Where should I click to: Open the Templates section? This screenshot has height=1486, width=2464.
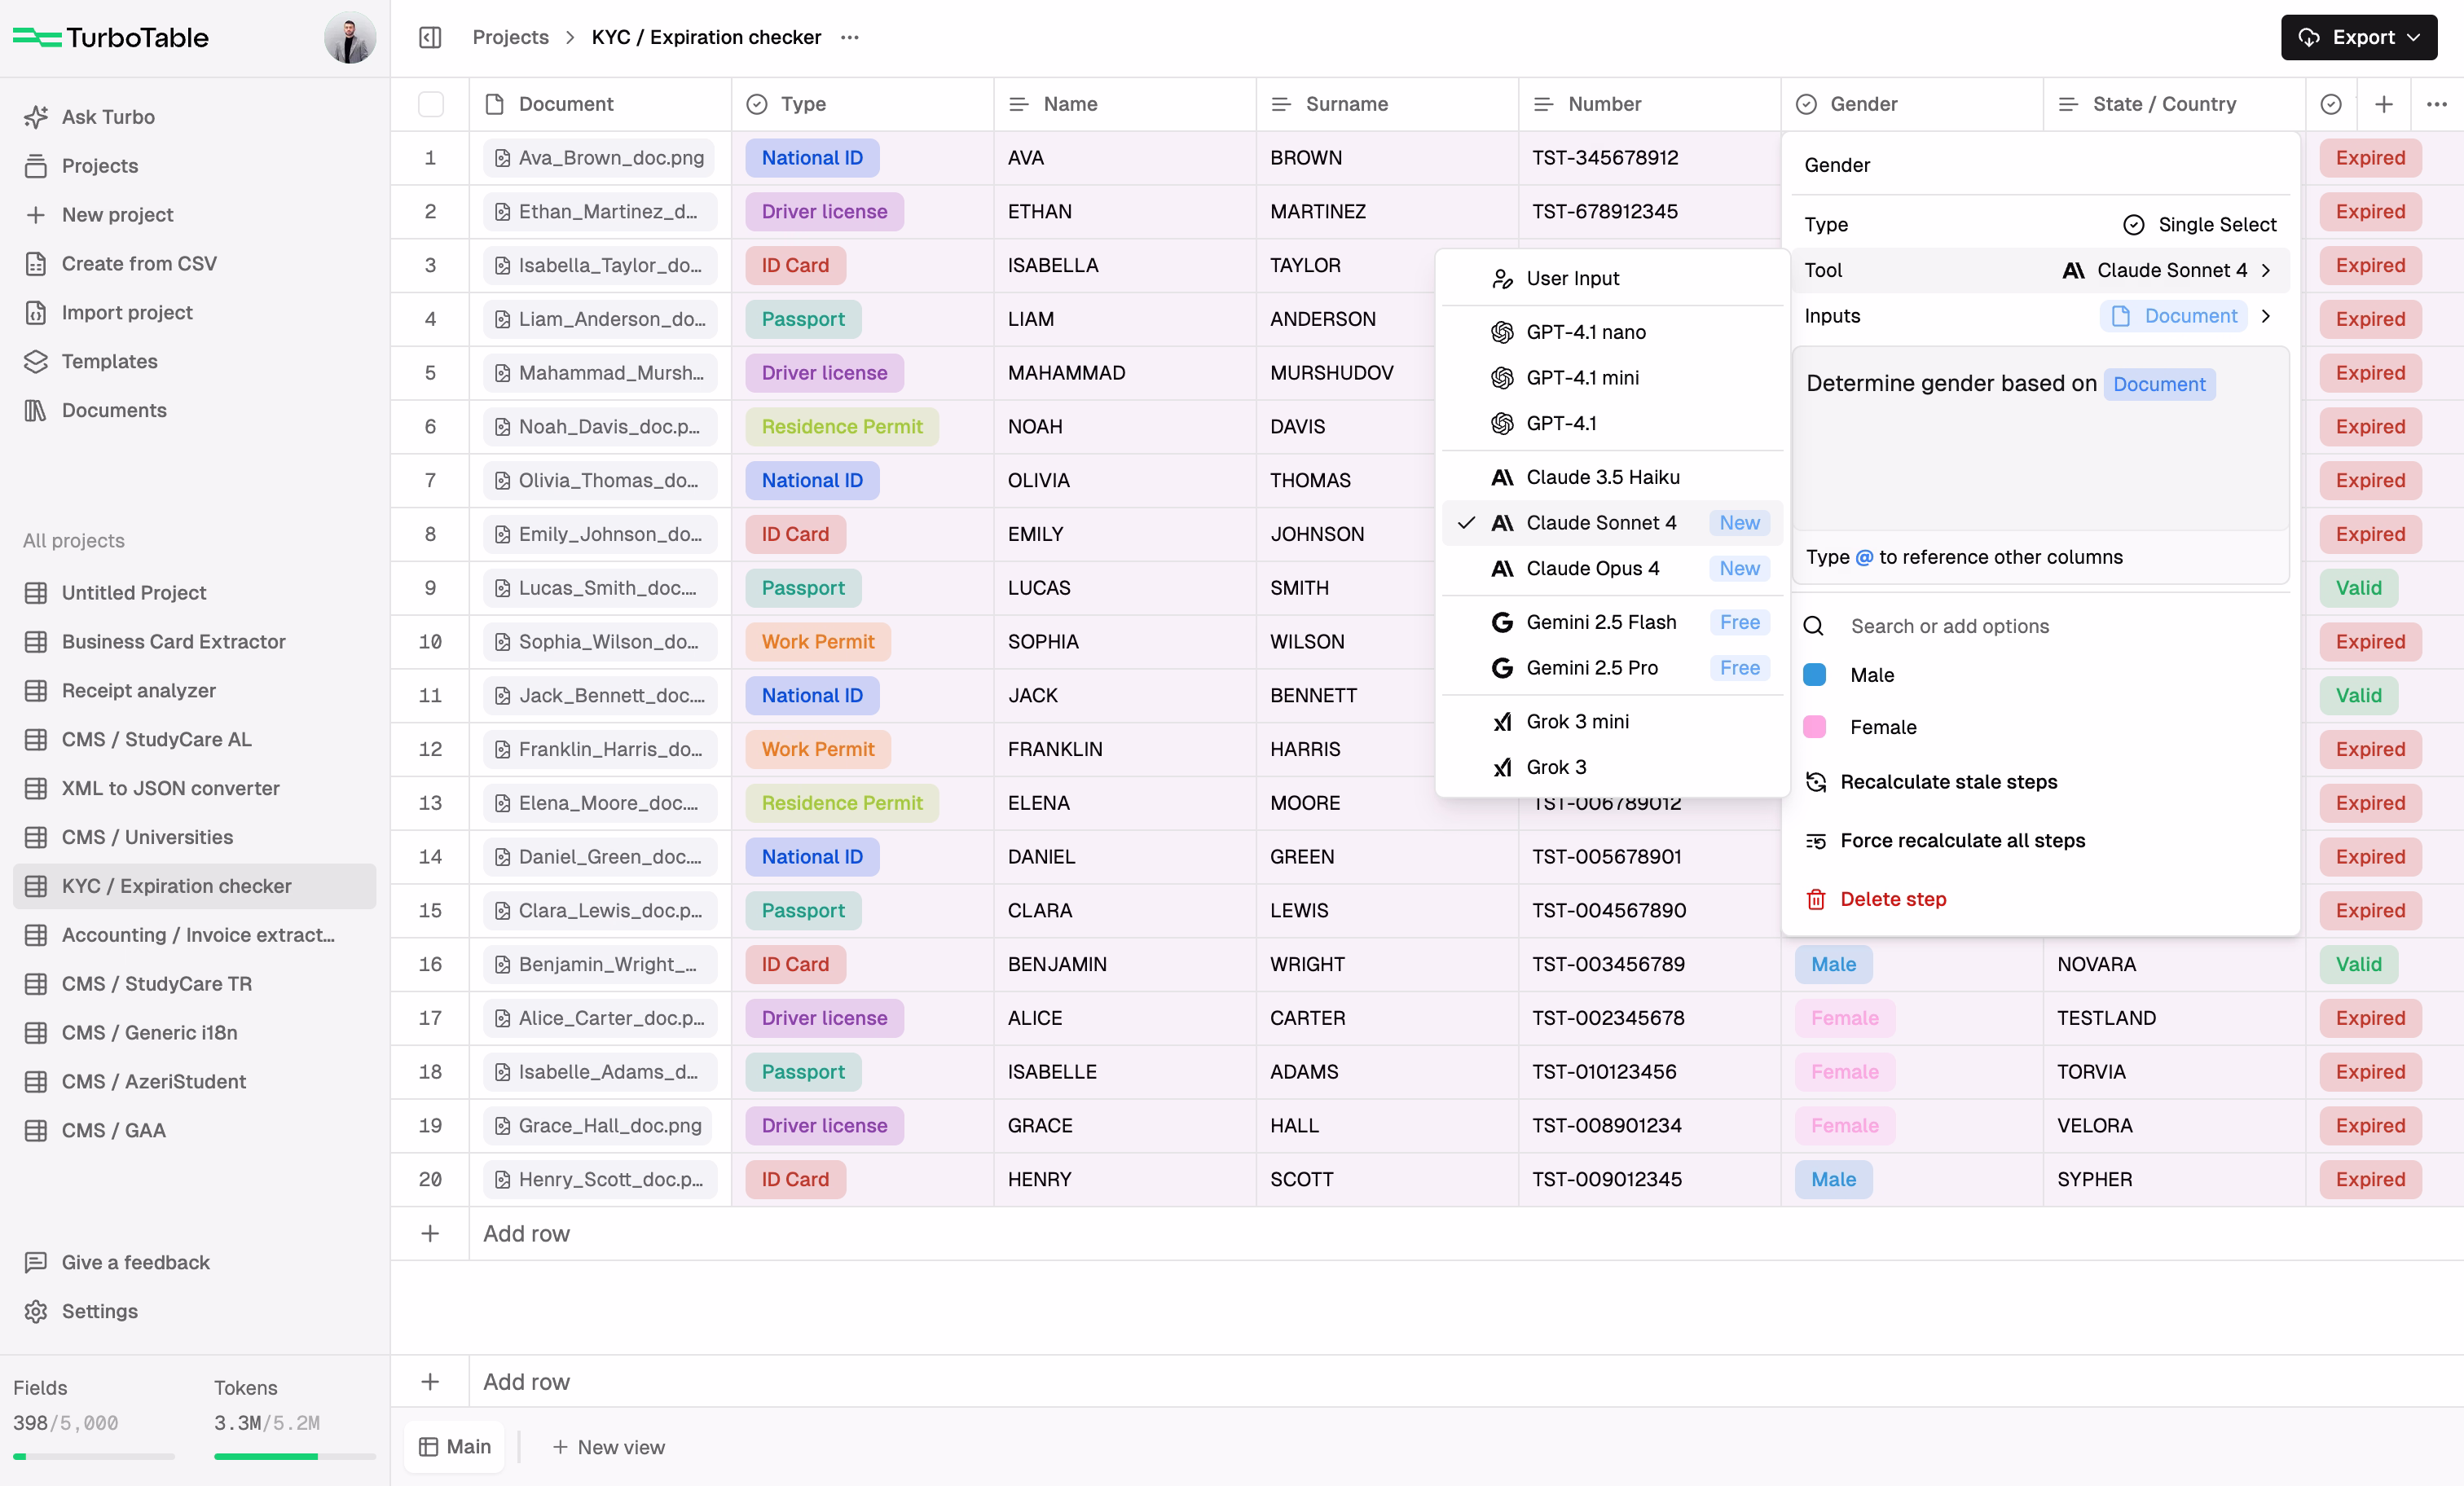[x=109, y=361]
